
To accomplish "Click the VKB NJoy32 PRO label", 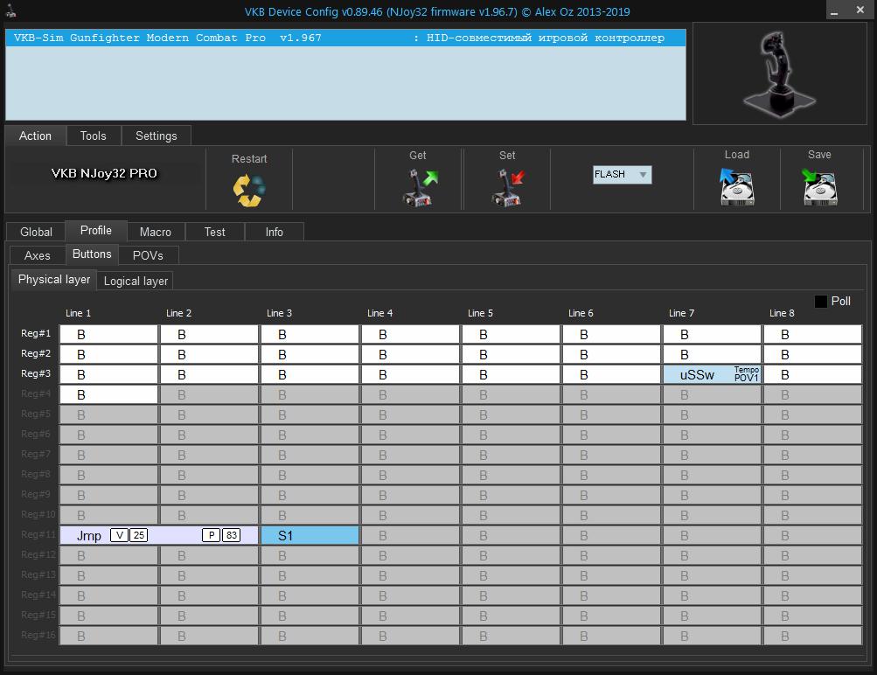I will coord(104,173).
